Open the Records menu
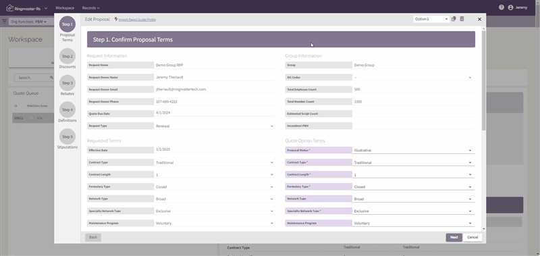Screen dimensions: 540x256 click(x=90, y=7)
